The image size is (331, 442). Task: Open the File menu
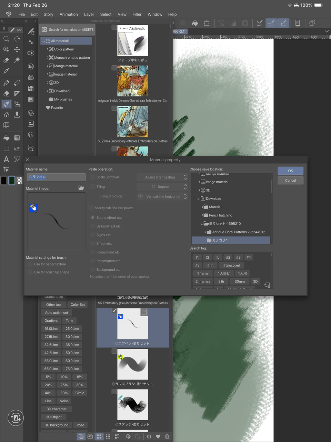point(22,14)
